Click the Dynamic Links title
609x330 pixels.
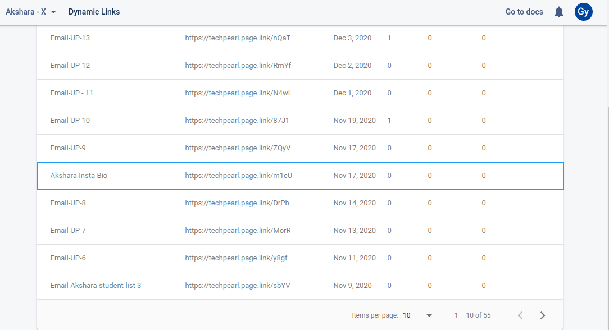(94, 12)
